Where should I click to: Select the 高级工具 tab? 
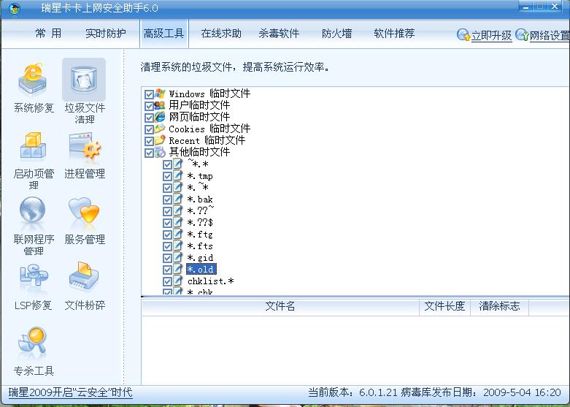point(164,34)
